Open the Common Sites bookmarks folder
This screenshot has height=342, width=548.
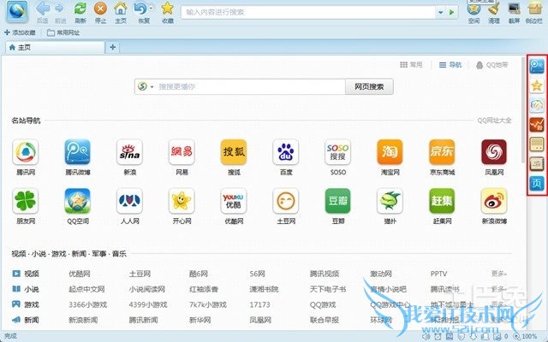pos(63,32)
